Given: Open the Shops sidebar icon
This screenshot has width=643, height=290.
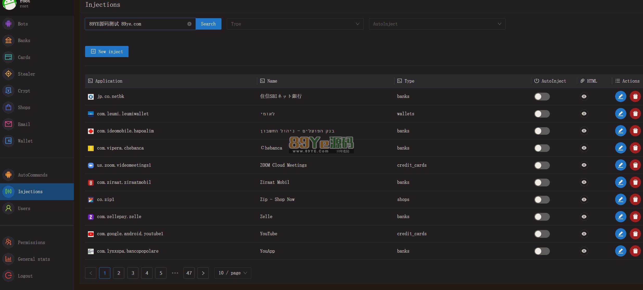Looking at the screenshot, I should pos(8,107).
